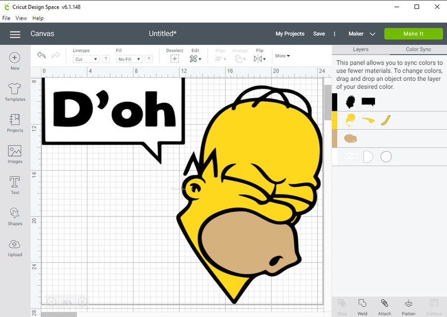Viewport: 447px width, 317px height.
Task: Click the Flatten tool
Action: pos(409,307)
